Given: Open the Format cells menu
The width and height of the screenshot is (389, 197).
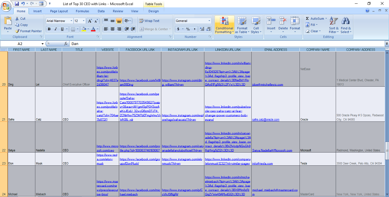Looking at the screenshot, I should (x=295, y=25).
